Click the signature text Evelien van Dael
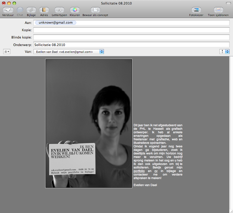Viewport: 233px width, 213px height. click(x=145, y=185)
